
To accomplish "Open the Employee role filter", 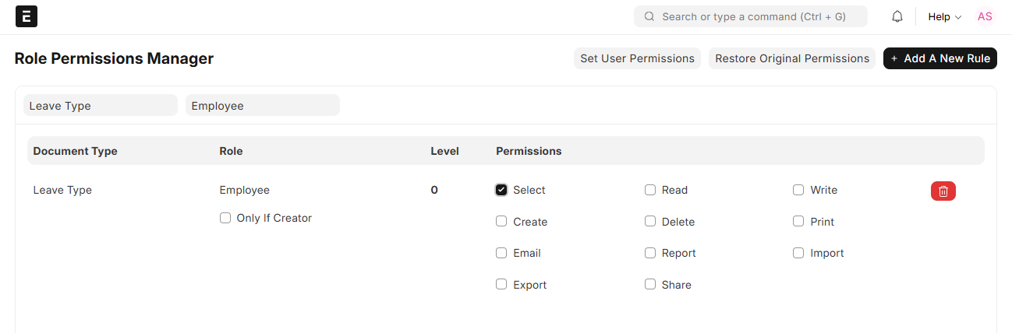I will pos(262,106).
